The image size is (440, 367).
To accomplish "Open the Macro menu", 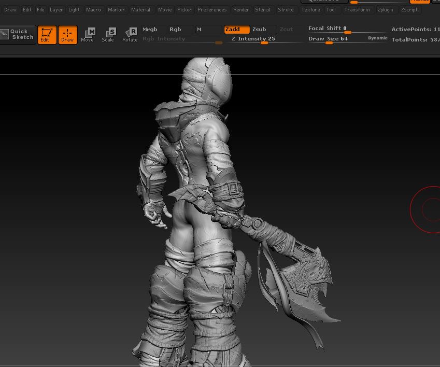I will tap(93, 10).
